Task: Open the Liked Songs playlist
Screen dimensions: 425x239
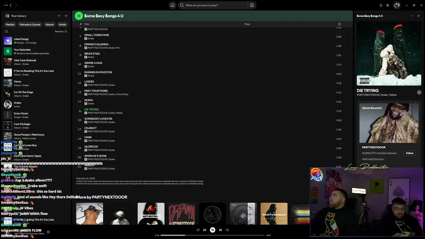Action: [36, 41]
